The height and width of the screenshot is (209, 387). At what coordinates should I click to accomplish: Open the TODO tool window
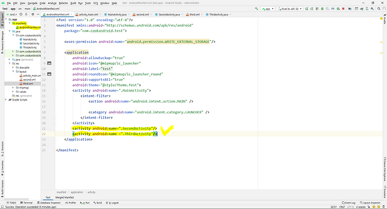11,203
